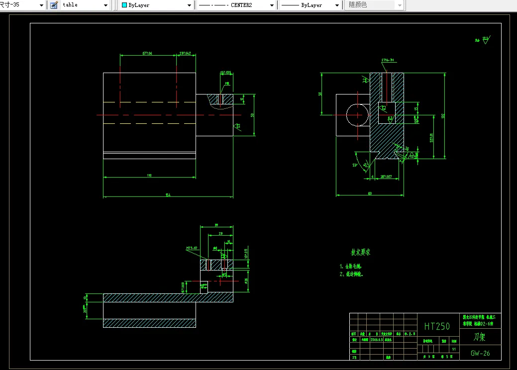Select the 110 dimension text
517x370 pixels.
point(149,175)
